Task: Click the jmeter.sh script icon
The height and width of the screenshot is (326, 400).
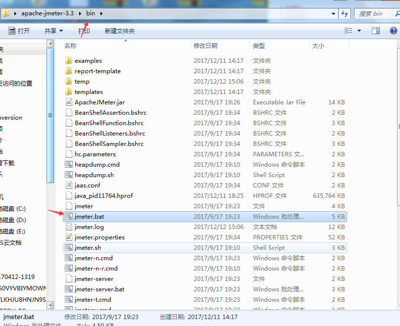Action: tap(69, 247)
